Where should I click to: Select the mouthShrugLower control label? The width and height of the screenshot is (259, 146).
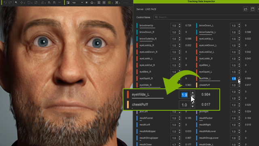[209, 138]
